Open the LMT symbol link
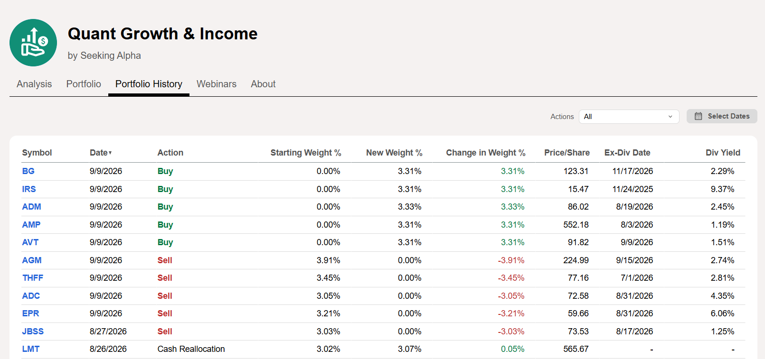The height and width of the screenshot is (359, 765). [x=30, y=349]
